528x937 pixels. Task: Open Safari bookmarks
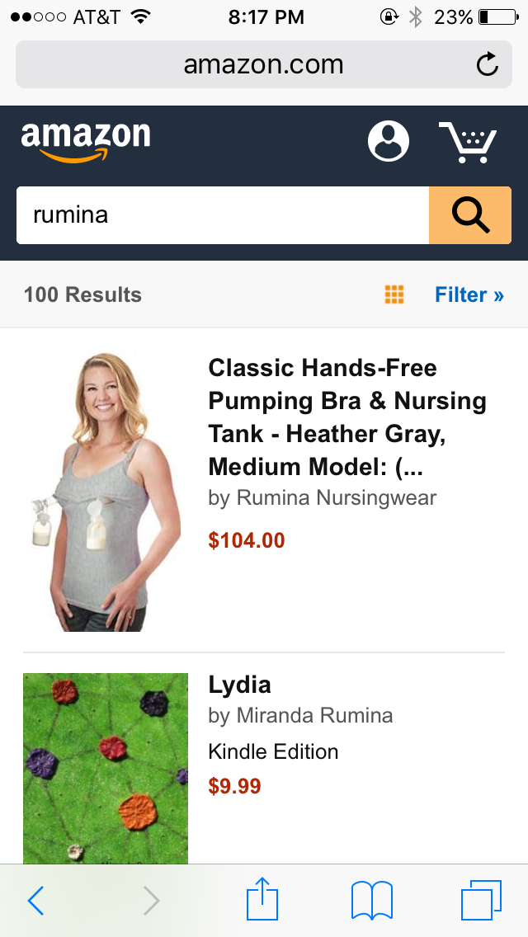pos(372,901)
